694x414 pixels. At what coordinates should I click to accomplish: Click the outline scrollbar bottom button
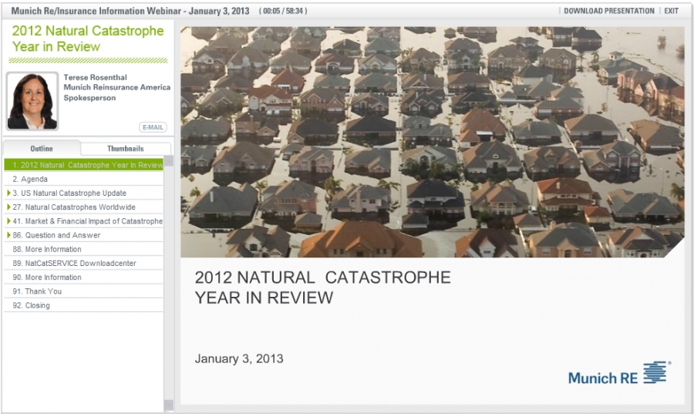pos(169,406)
